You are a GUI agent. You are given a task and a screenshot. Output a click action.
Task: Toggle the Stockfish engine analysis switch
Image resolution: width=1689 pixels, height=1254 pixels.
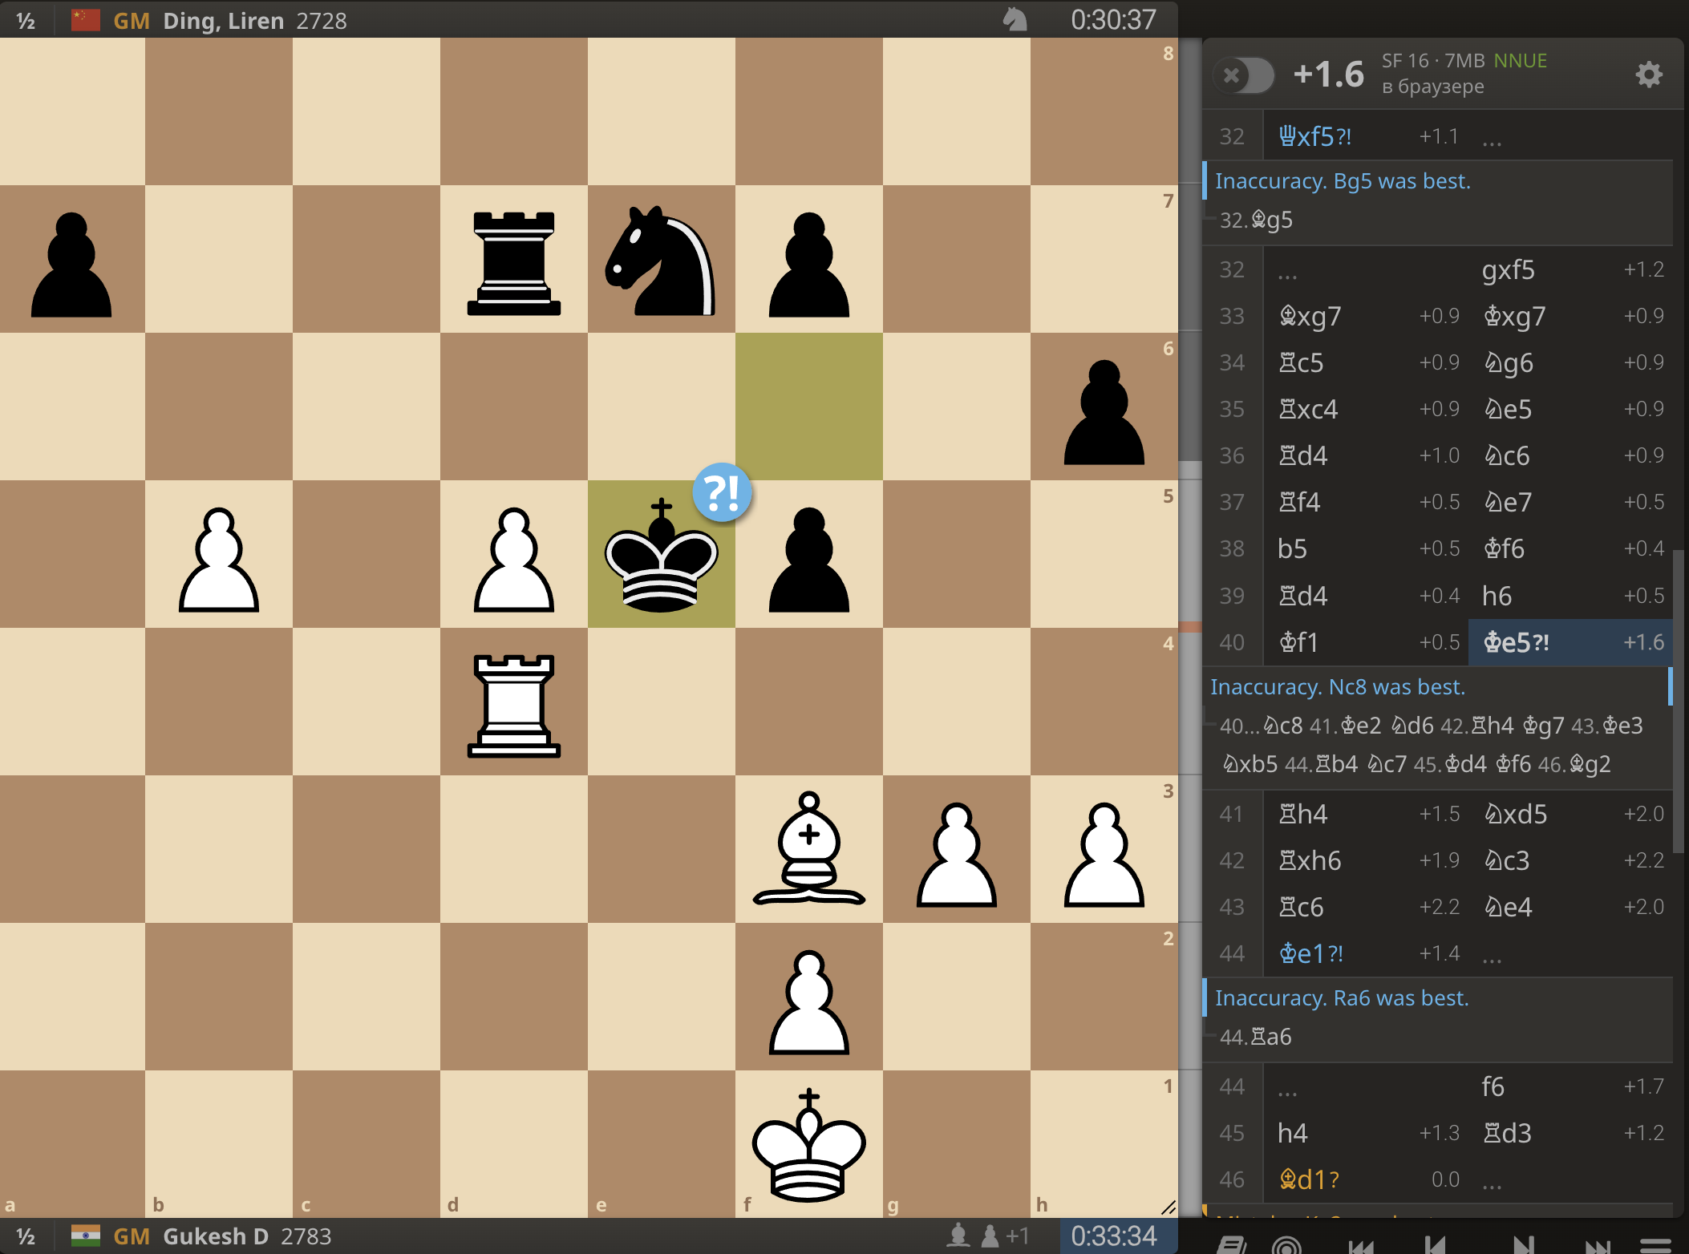(x=1244, y=75)
